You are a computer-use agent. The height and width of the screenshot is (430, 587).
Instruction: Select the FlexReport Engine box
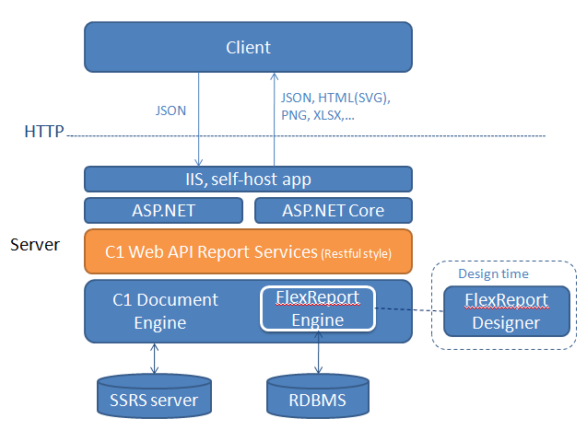(318, 308)
